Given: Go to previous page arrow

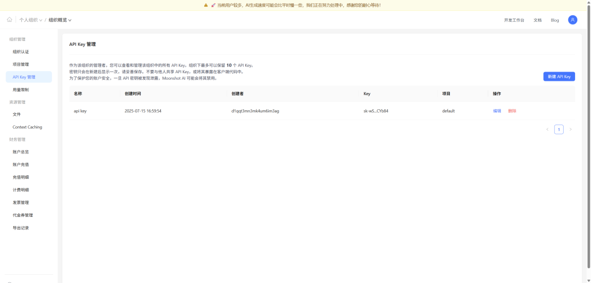Looking at the screenshot, I should click(547, 129).
